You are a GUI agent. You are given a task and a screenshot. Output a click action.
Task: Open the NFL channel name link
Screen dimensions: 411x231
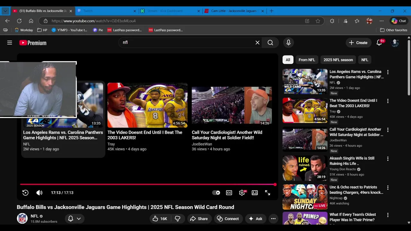click(x=34, y=216)
